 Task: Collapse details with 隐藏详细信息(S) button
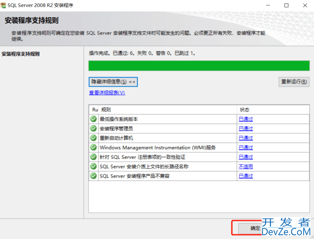click(113, 82)
